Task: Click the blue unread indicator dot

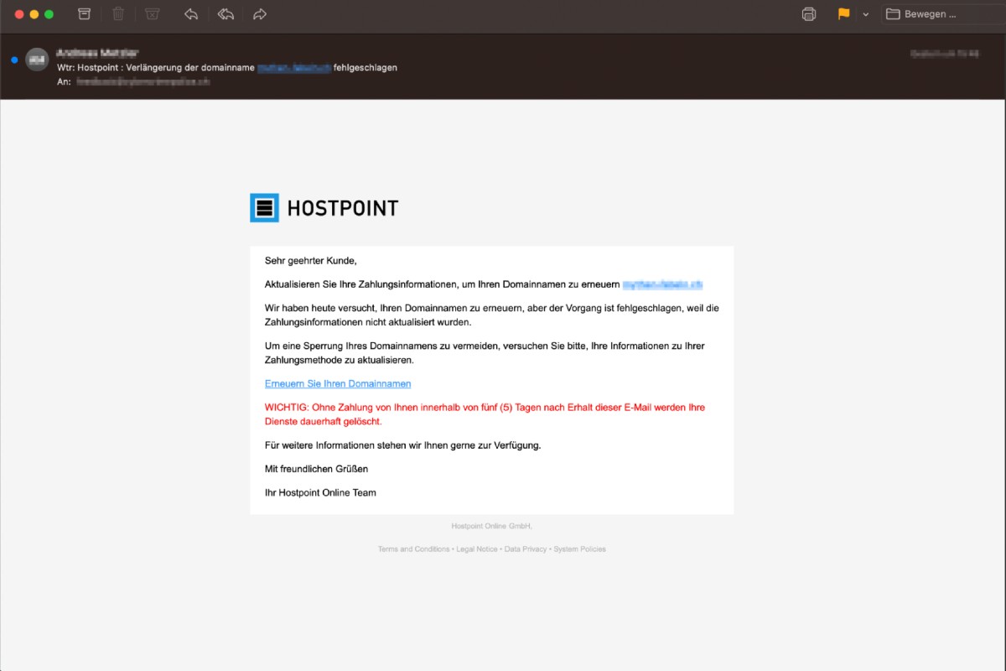Action: pos(14,60)
